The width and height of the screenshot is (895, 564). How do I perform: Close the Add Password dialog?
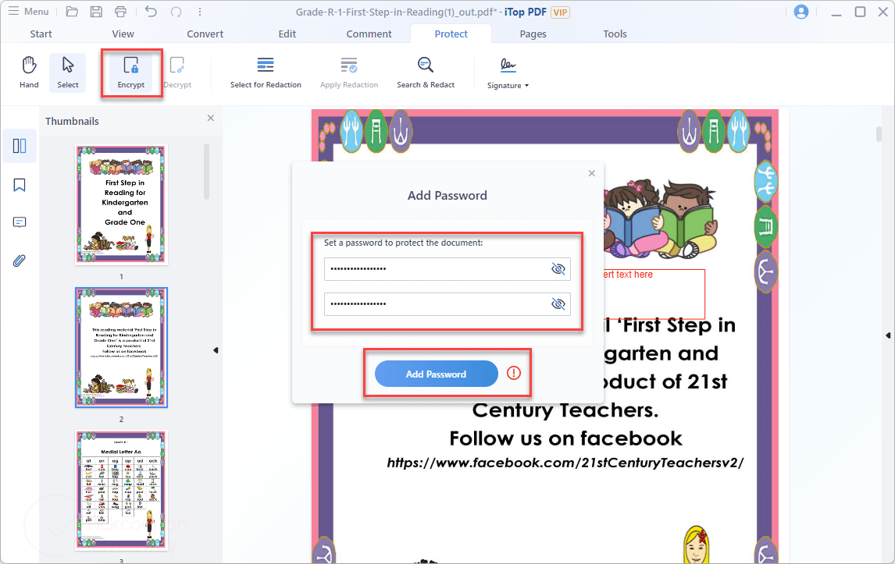592,173
